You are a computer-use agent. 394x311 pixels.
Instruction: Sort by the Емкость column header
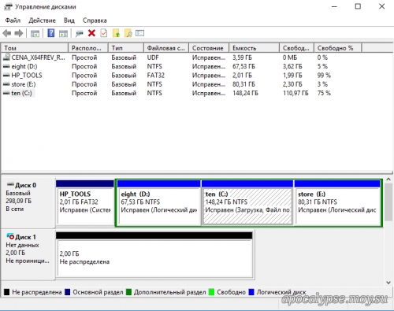point(254,48)
